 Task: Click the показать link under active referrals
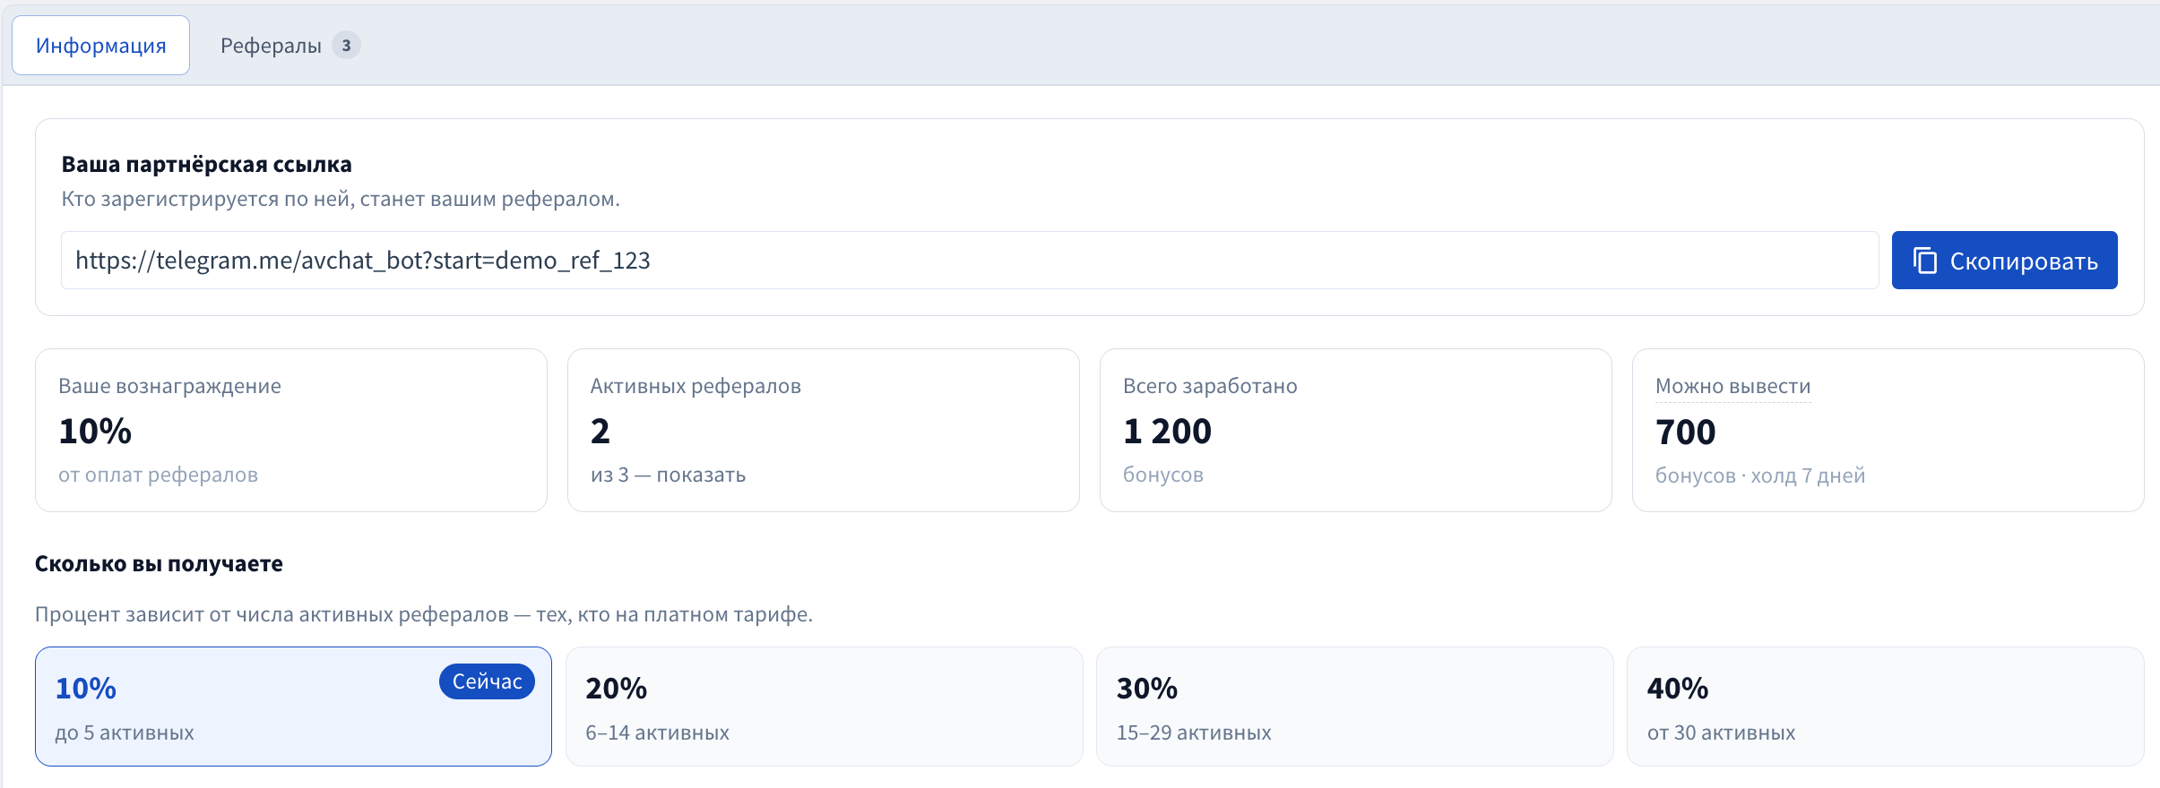pyautogui.click(x=701, y=475)
